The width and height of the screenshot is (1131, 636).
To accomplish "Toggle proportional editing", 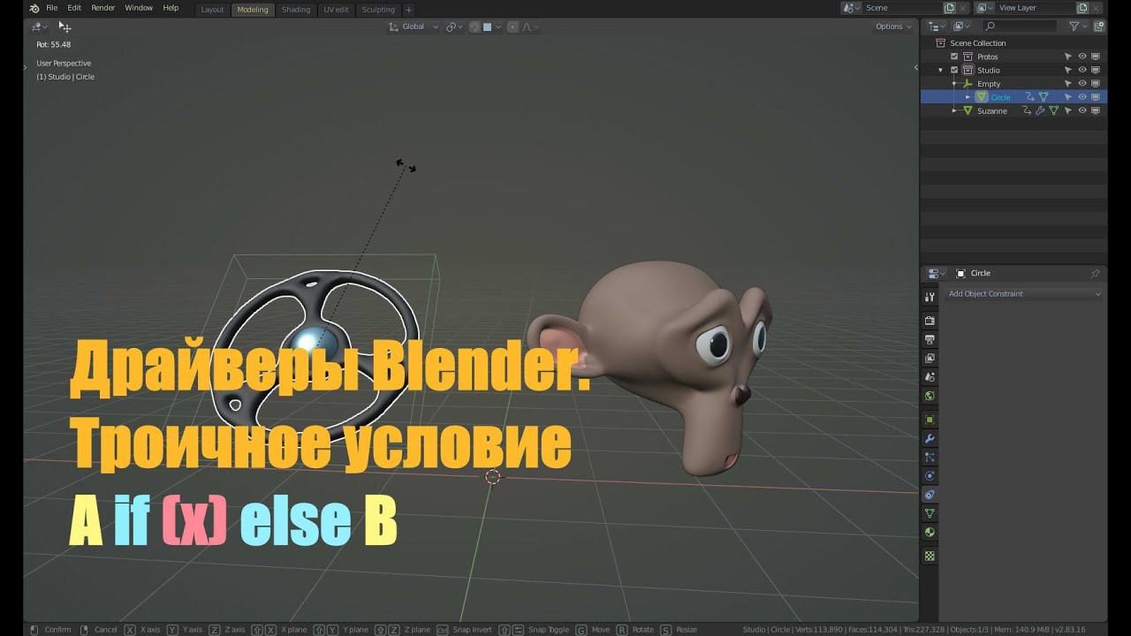I will click(x=512, y=26).
